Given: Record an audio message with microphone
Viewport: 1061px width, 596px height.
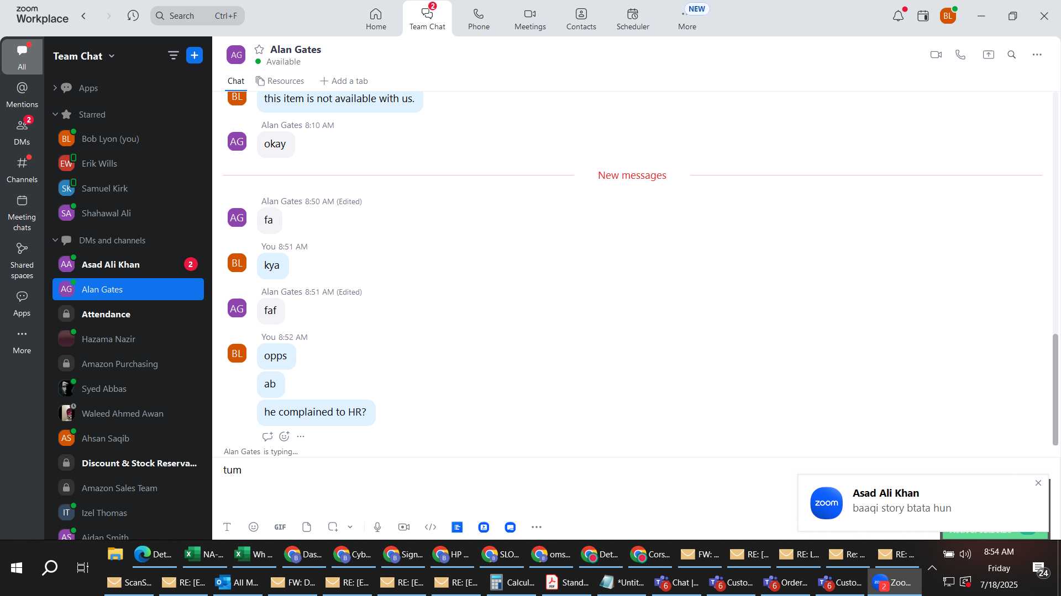Looking at the screenshot, I should pos(377,527).
